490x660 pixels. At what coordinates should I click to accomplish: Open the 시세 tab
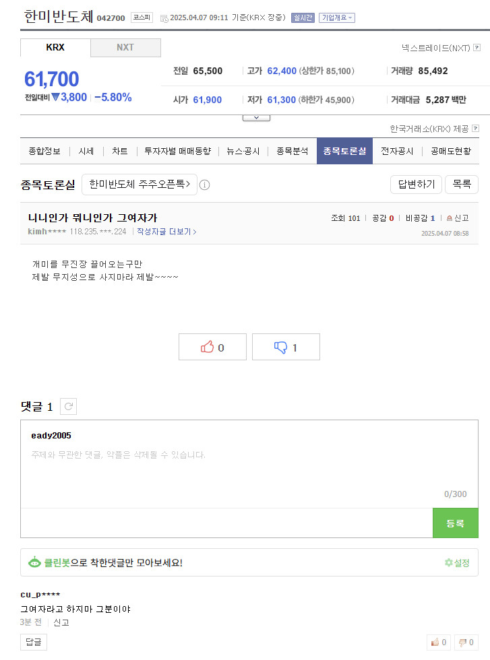(86, 151)
